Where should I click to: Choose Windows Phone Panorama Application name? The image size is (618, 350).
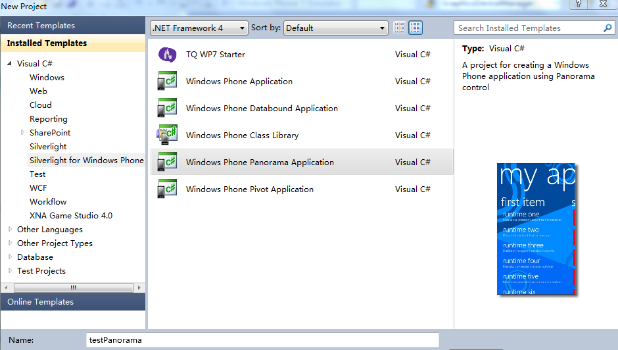click(x=260, y=162)
